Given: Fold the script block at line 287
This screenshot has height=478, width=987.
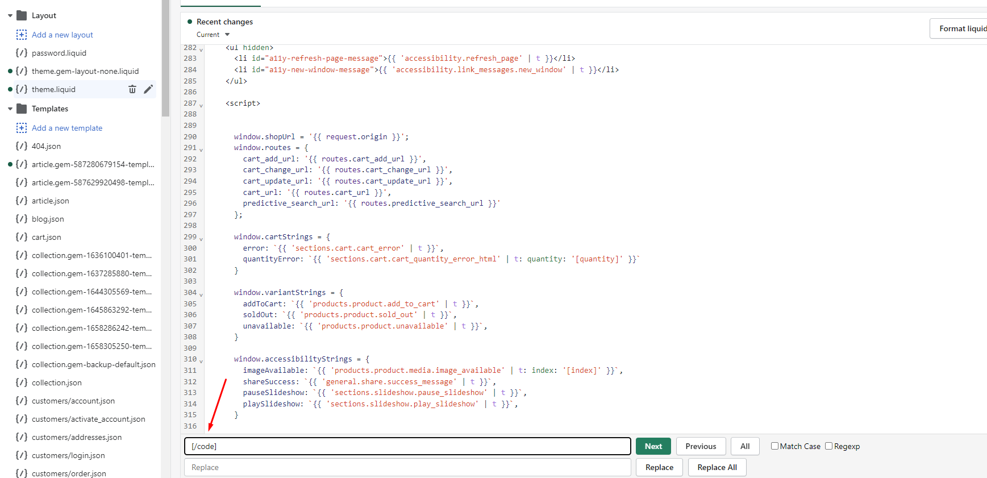Looking at the screenshot, I should tap(201, 105).
